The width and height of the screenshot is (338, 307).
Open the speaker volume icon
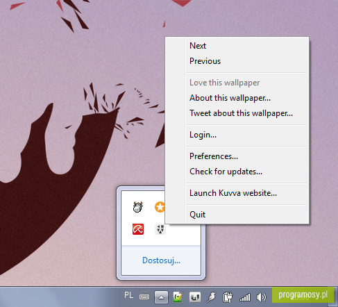tap(261, 297)
